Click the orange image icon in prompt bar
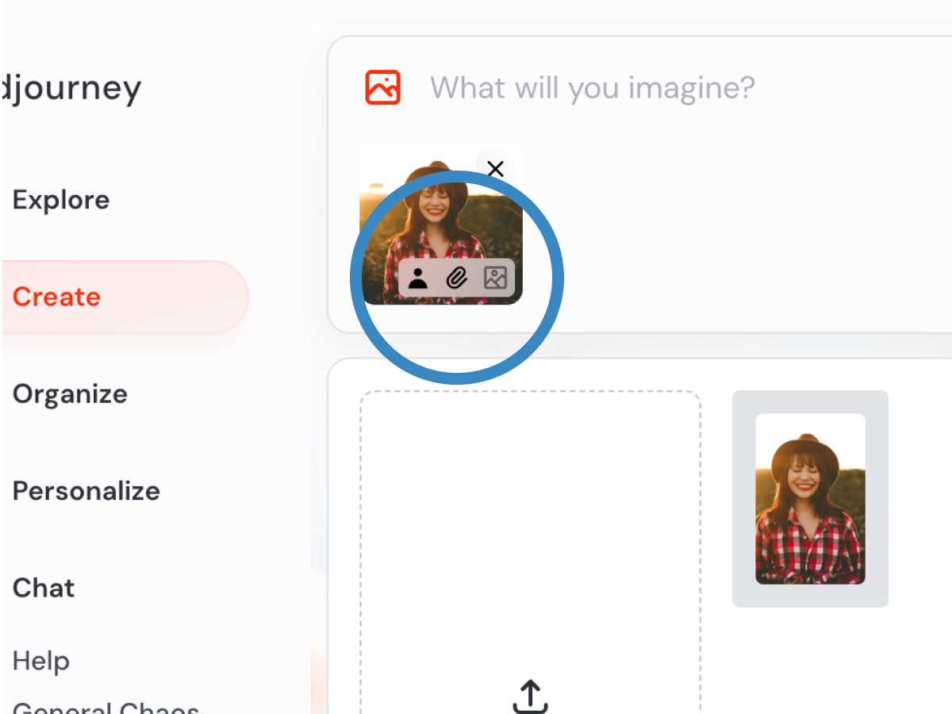Screen dimensions: 952x714 pos(383,87)
